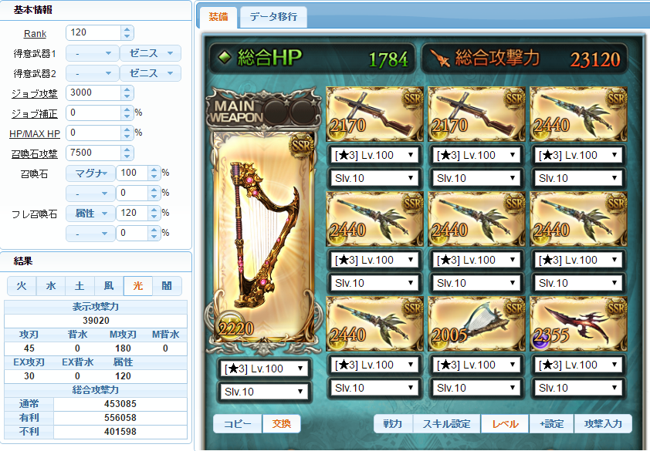The height and width of the screenshot is (451, 650).
Task: Click the 召喚石攻撃 field showing 7500
Action: 93,153
